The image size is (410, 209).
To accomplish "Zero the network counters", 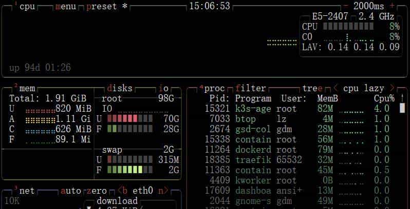I will click(97, 191).
